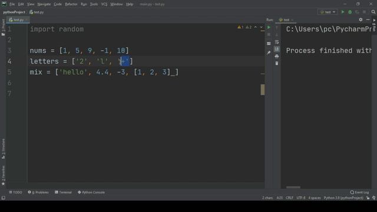Stop the process in the Run panel

click(269, 35)
